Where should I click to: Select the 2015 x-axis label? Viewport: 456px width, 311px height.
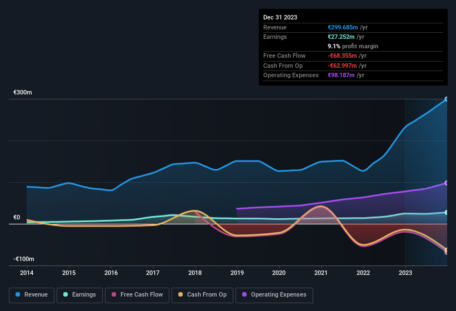69,273
